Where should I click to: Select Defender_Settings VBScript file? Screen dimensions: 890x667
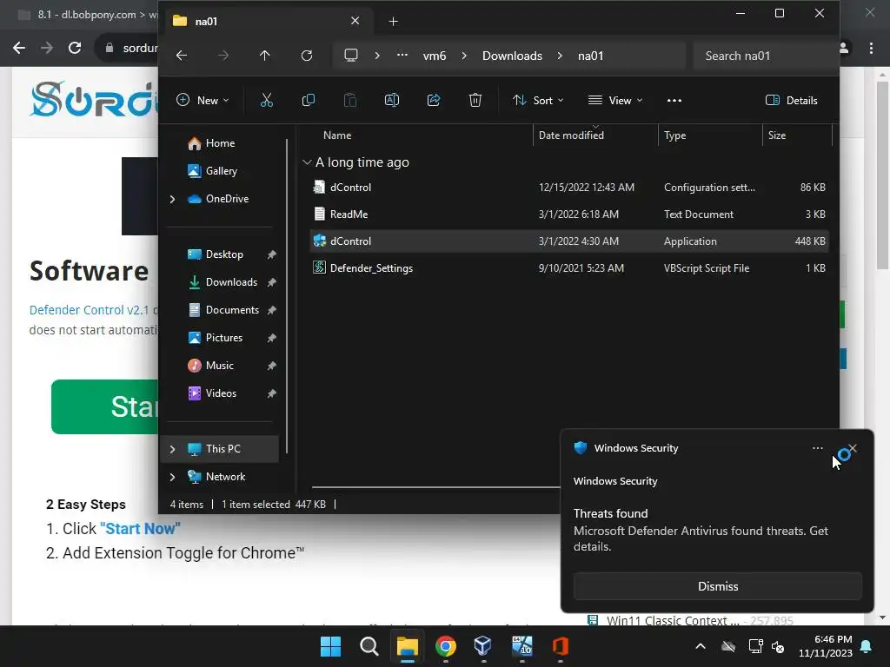(x=569, y=268)
